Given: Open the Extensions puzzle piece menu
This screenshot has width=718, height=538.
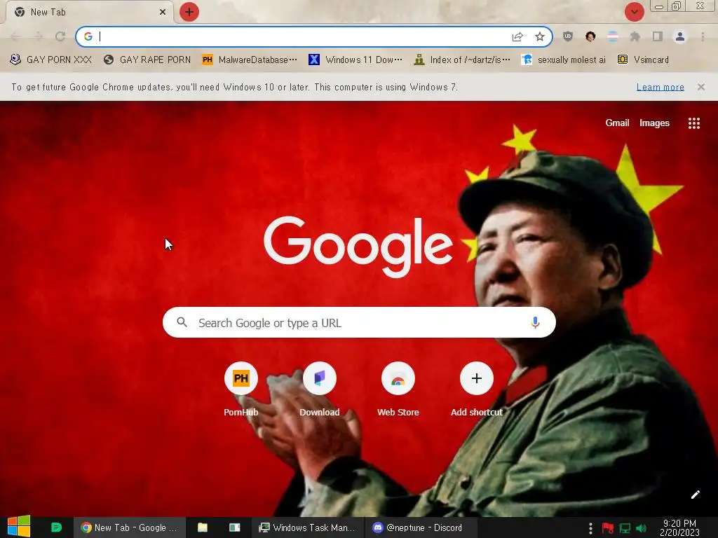Looking at the screenshot, I should pos(635,36).
